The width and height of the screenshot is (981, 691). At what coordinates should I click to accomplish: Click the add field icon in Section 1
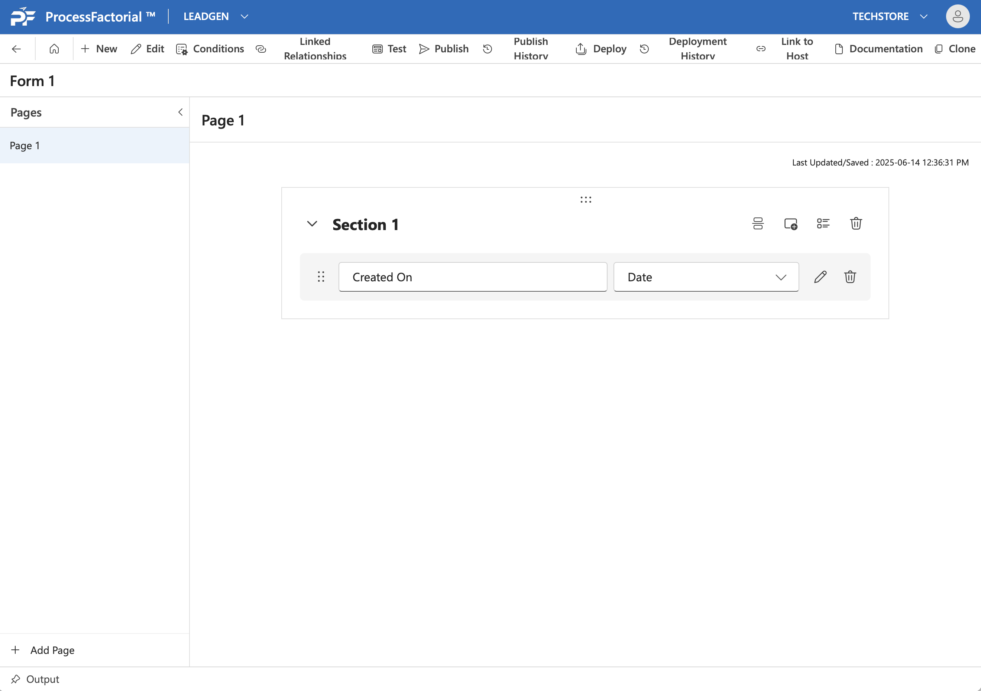point(790,224)
